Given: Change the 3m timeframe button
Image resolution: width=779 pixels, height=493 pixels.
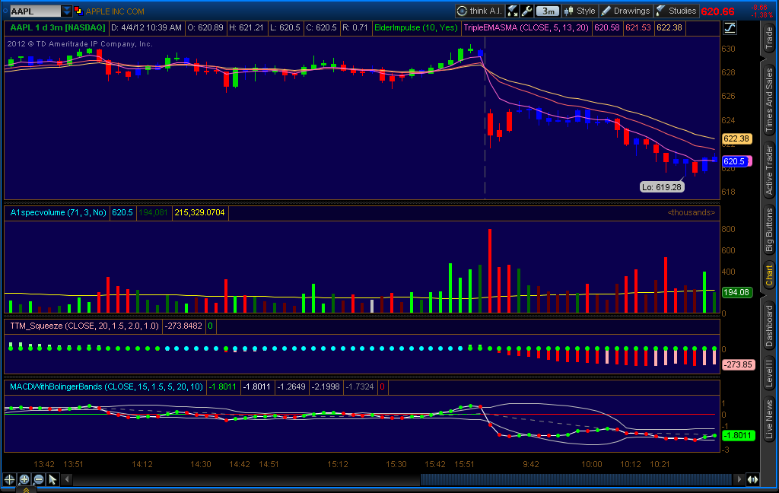Looking at the screenshot, I should click(548, 11).
